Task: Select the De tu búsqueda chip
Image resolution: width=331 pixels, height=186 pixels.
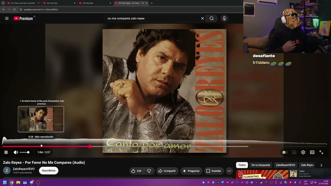Action: click(x=261, y=165)
